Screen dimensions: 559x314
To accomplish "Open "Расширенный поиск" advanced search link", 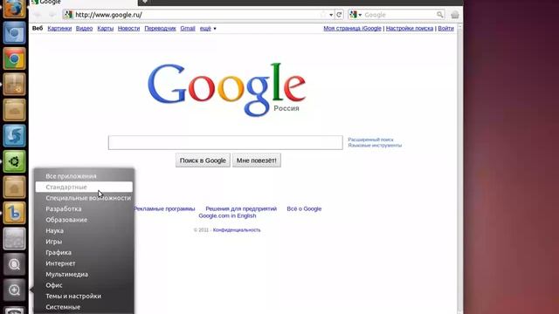I will click(x=370, y=140).
